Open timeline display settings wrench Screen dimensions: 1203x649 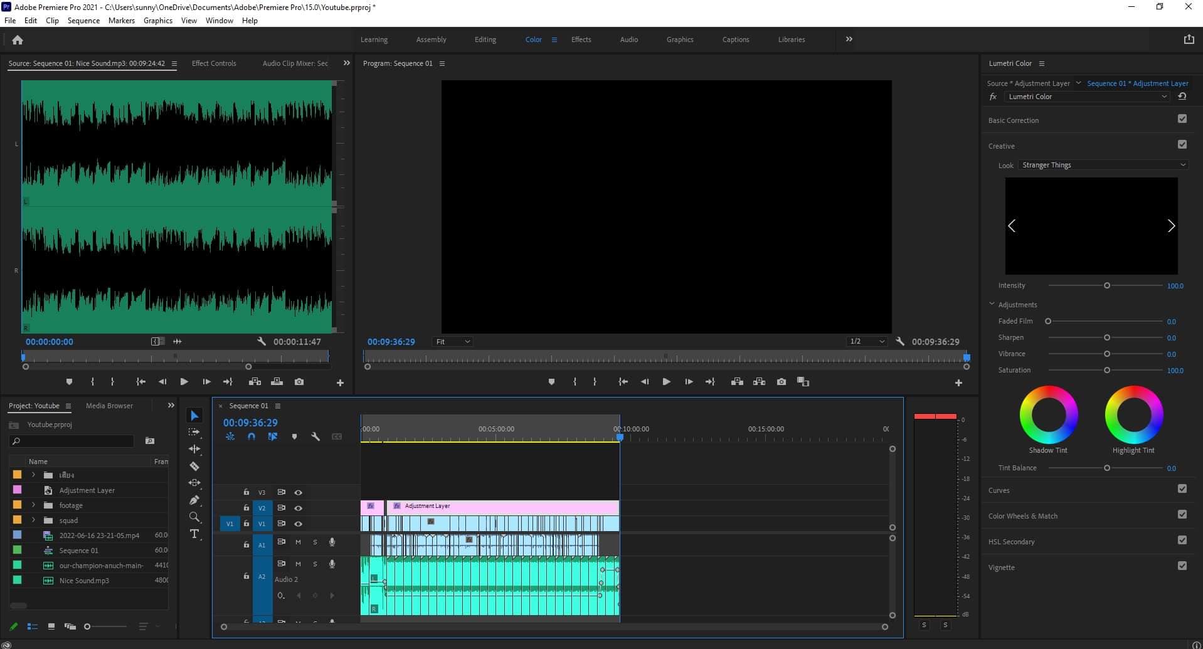(x=315, y=436)
